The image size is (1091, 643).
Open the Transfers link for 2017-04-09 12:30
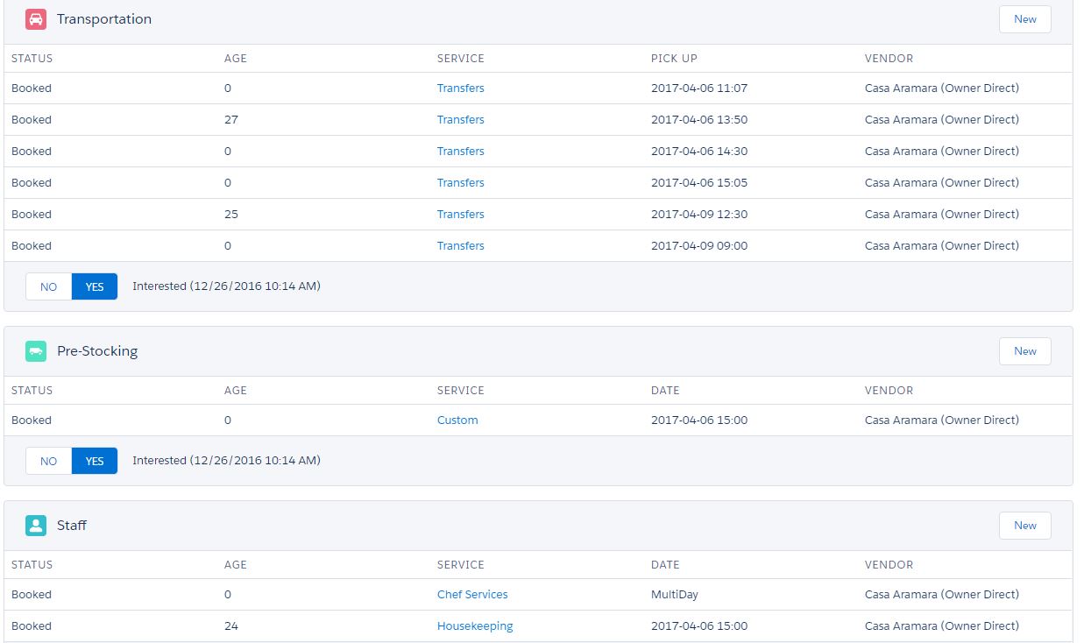point(460,215)
